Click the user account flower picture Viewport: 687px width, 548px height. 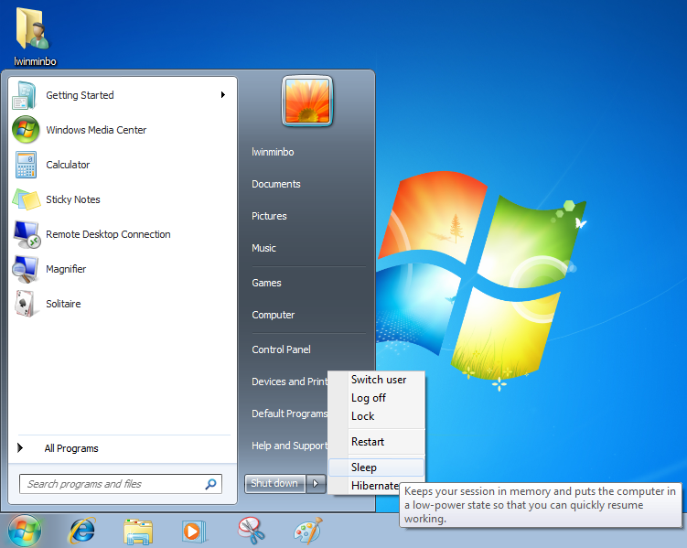coord(307,102)
